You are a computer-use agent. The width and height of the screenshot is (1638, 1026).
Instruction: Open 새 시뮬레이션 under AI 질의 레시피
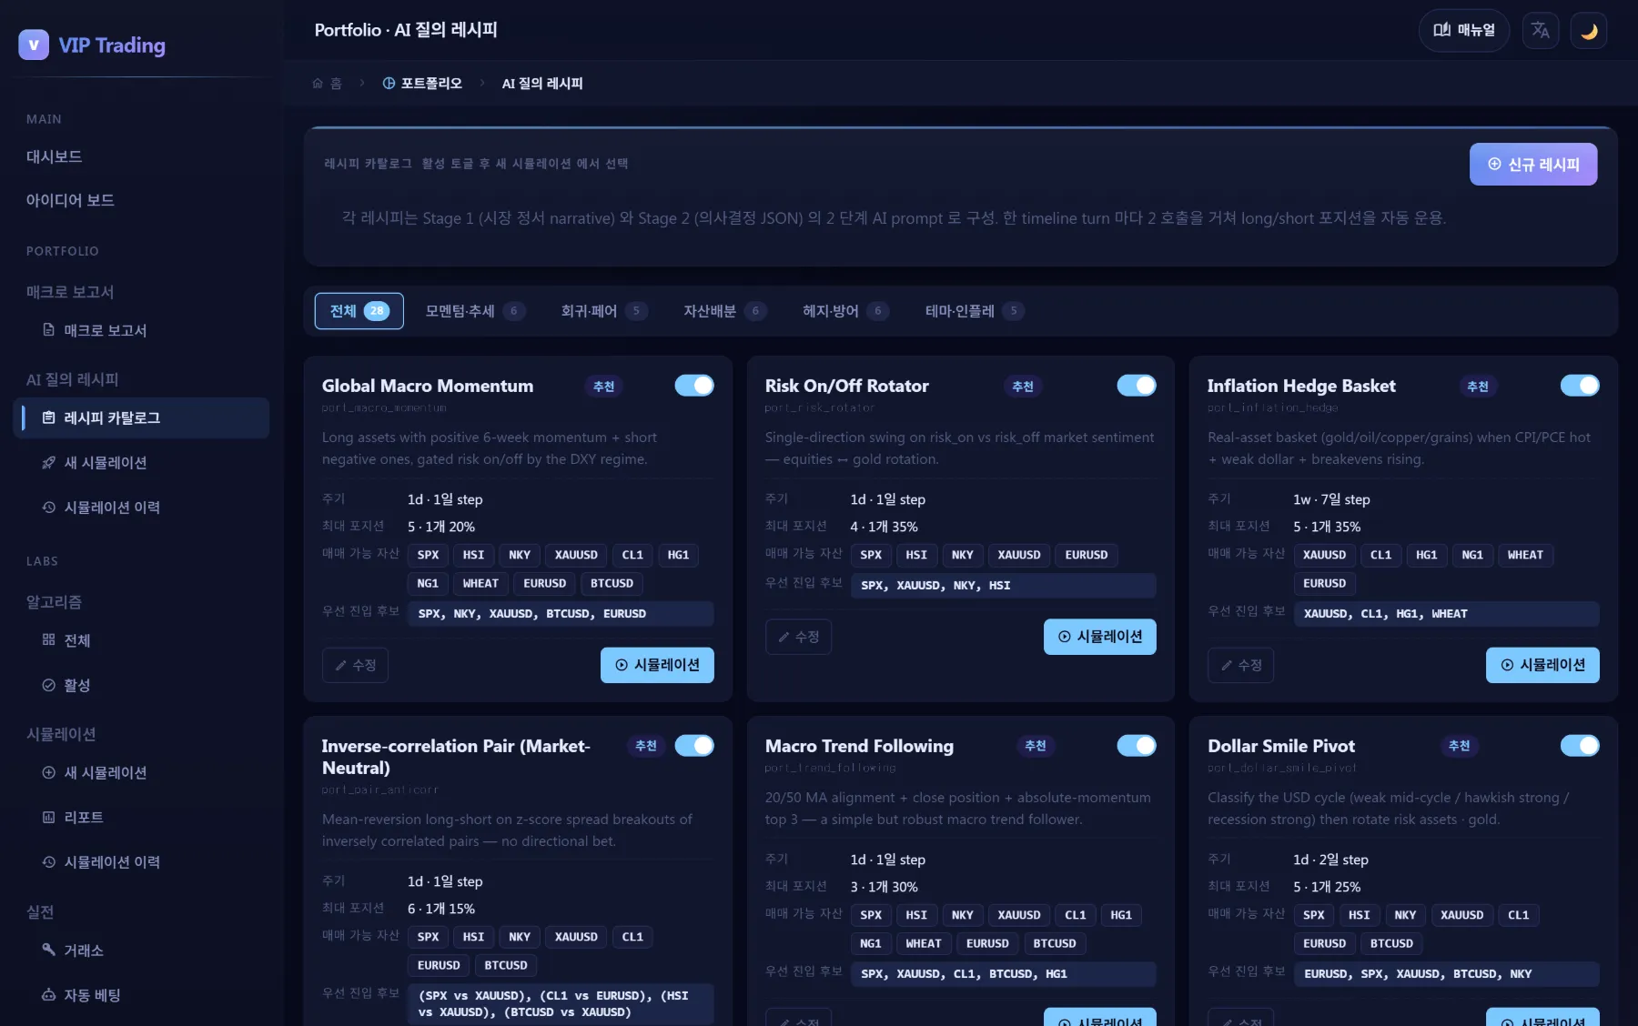141,463
